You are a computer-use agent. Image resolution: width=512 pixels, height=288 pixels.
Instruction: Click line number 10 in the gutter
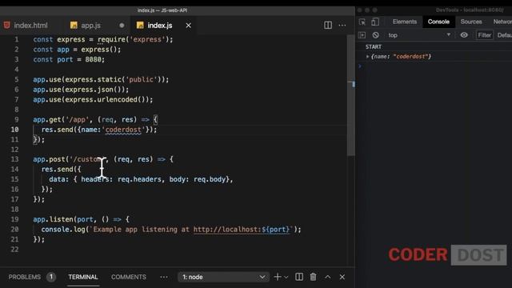(14, 130)
